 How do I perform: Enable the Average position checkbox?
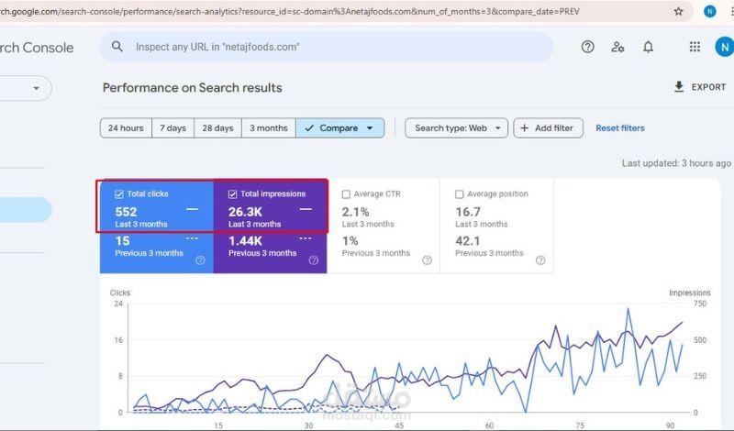pos(460,194)
